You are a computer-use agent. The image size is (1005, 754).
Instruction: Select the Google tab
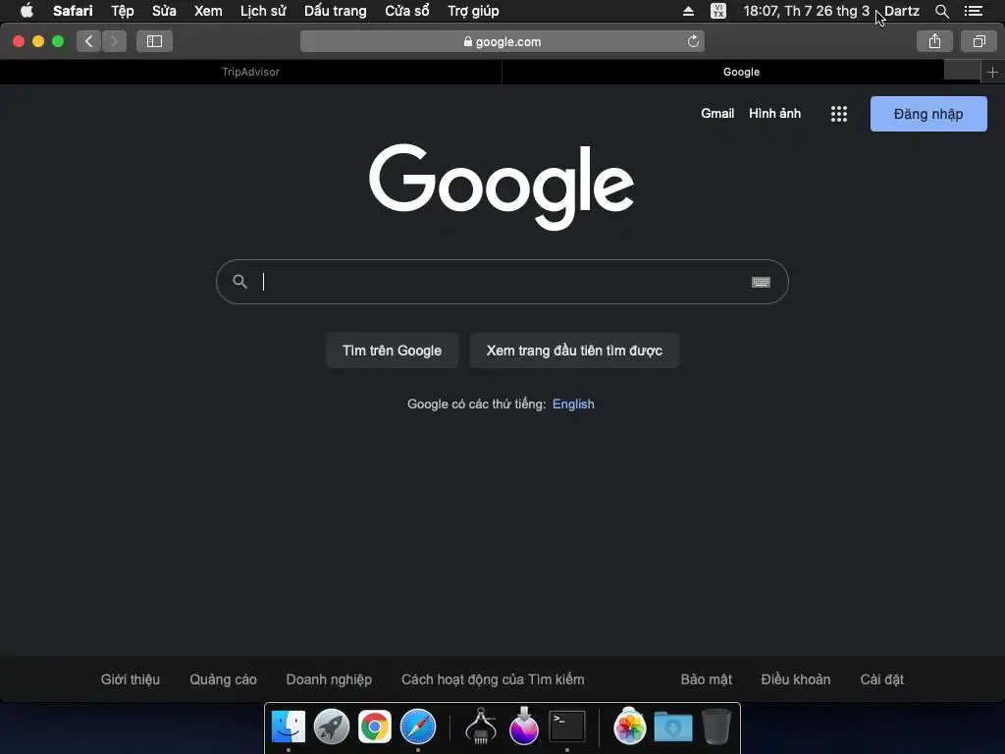coord(741,72)
